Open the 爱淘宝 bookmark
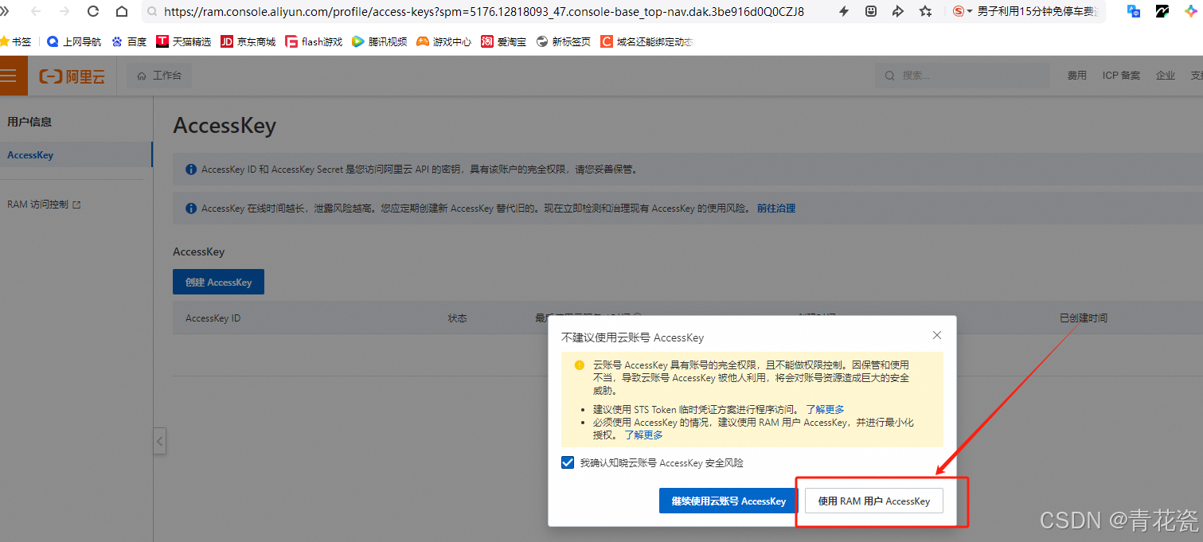The image size is (1203, 542). [x=504, y=41]
